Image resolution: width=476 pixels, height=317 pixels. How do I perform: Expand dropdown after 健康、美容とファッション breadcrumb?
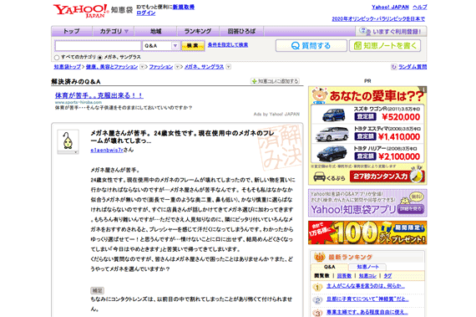click(x=142, y=67)
